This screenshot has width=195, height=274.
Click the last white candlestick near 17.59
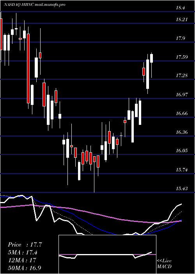click(x=151, y=58)
